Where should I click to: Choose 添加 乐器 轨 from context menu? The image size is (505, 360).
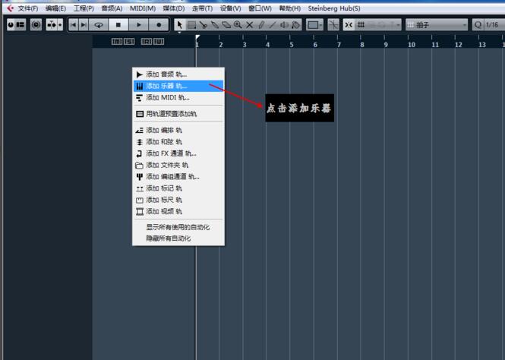(x=178, y=86)
